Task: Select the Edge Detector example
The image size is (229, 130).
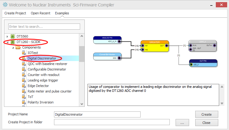Action: coord(38,86)
